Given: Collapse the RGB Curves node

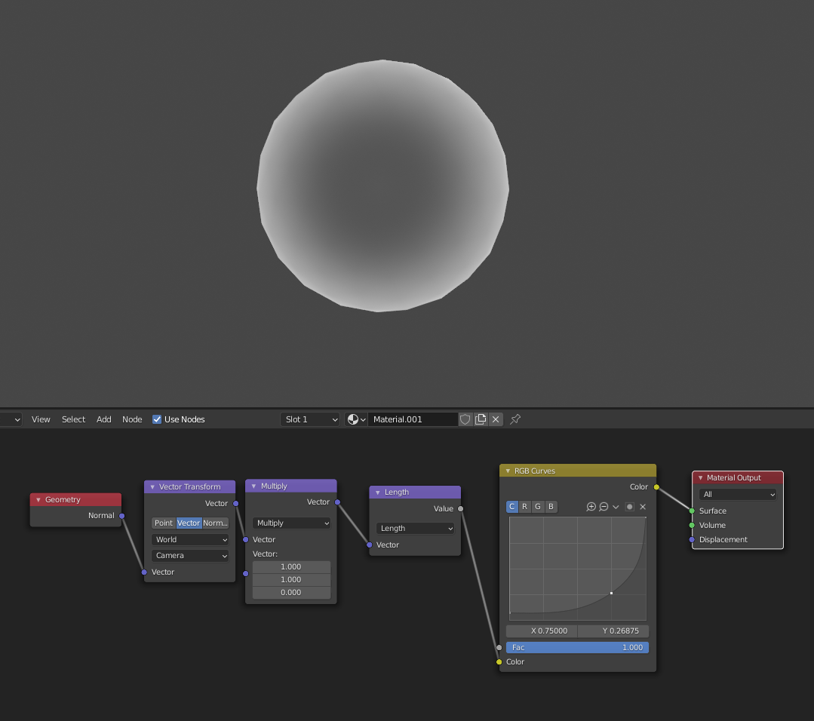Looking at the screenshot, I should [x=508, y=471].
